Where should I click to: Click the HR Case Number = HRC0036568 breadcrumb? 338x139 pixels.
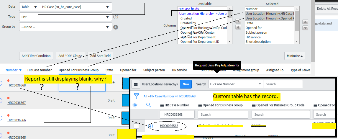point(173,96)
